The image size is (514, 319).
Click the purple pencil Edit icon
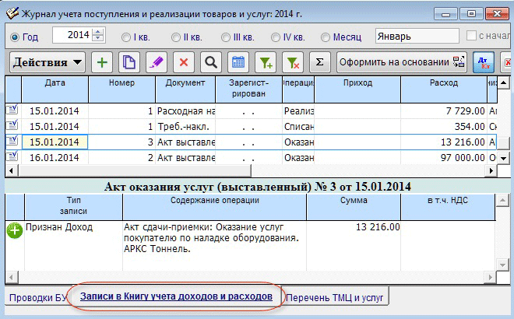157,62
